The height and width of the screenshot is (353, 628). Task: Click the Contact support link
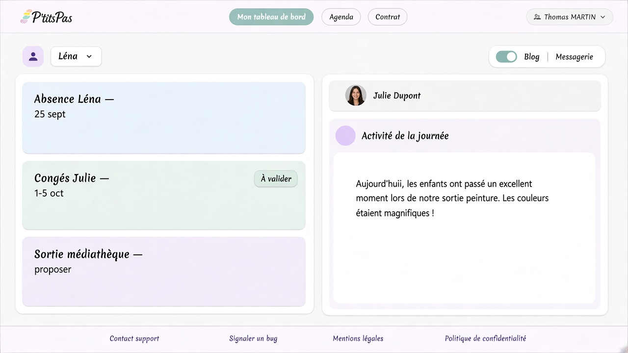pyautogui.click(x=134, y=338)
